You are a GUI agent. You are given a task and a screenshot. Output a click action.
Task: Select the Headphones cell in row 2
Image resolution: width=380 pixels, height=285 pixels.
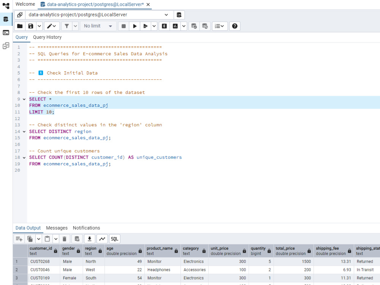pos(162,270)
